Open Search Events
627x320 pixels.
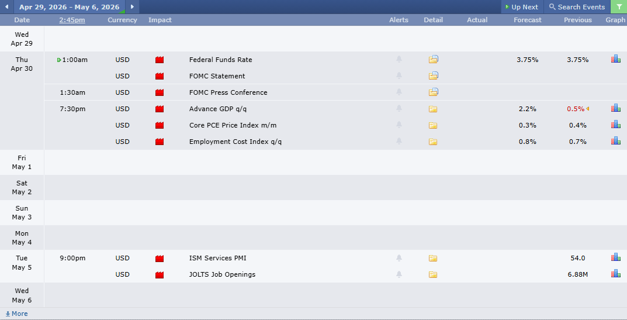tap(577, 7)
